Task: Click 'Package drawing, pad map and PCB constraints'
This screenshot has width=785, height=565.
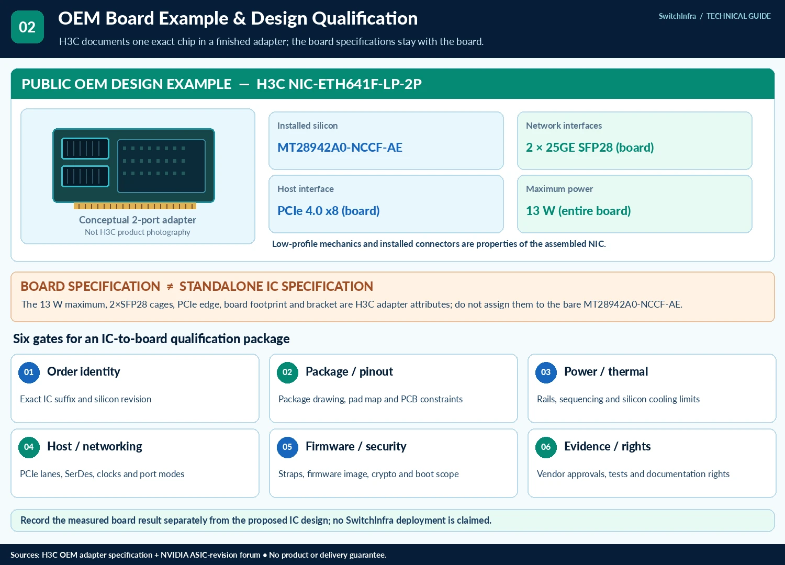Action: [x=371, y=399]
